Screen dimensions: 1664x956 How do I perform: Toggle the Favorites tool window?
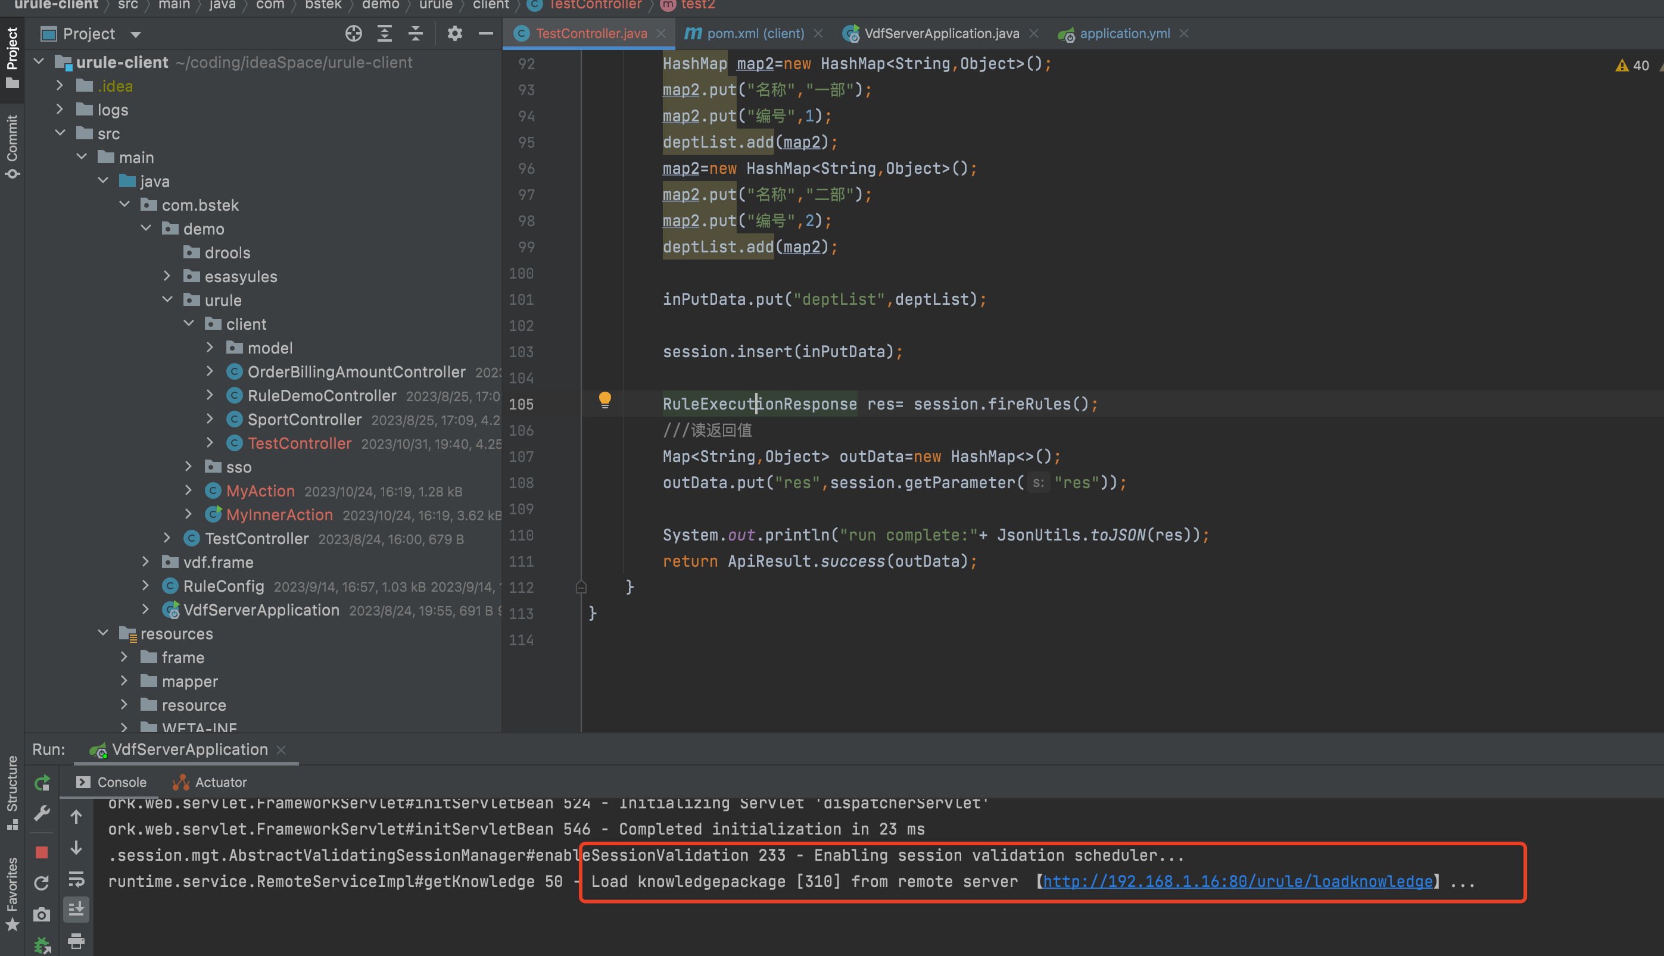coord(12,893)
